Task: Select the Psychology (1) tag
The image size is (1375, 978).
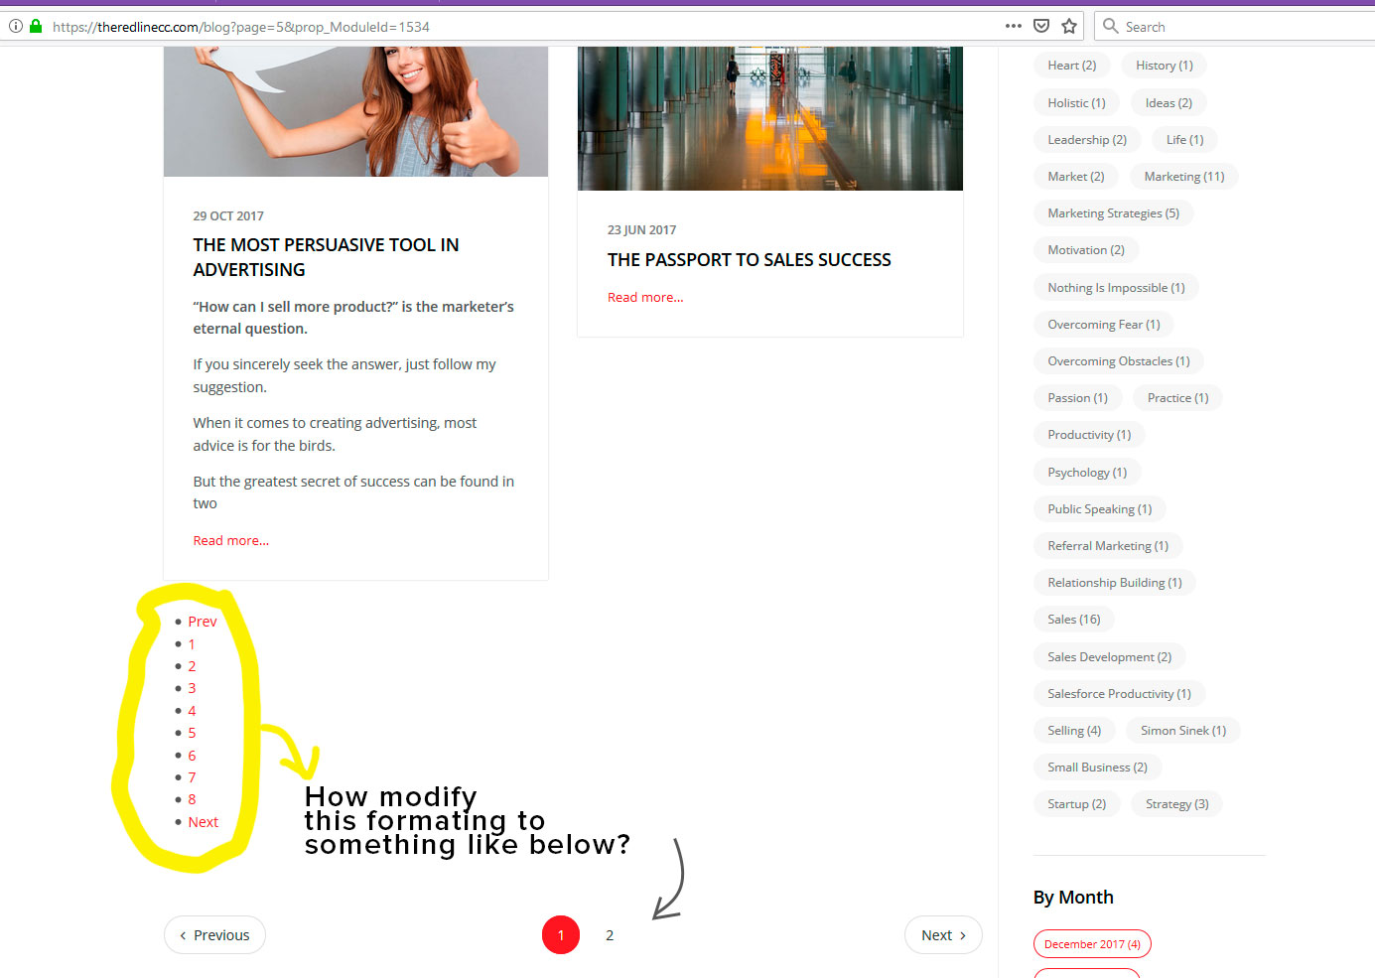Action: point(1087,473)
